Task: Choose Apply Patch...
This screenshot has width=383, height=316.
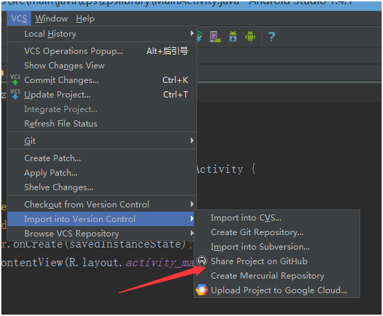Action: (102, 173)
